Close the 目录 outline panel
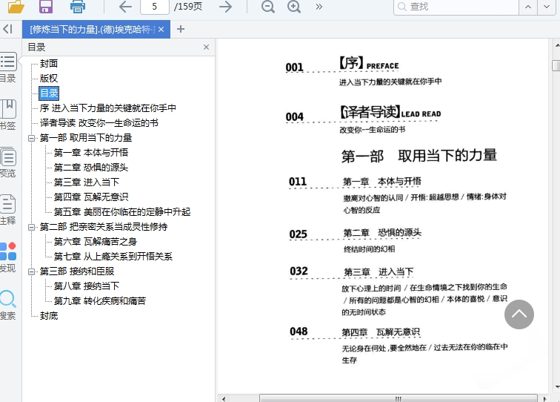The height and width of the screenshot is (402, 560). (x=207, y=47)
